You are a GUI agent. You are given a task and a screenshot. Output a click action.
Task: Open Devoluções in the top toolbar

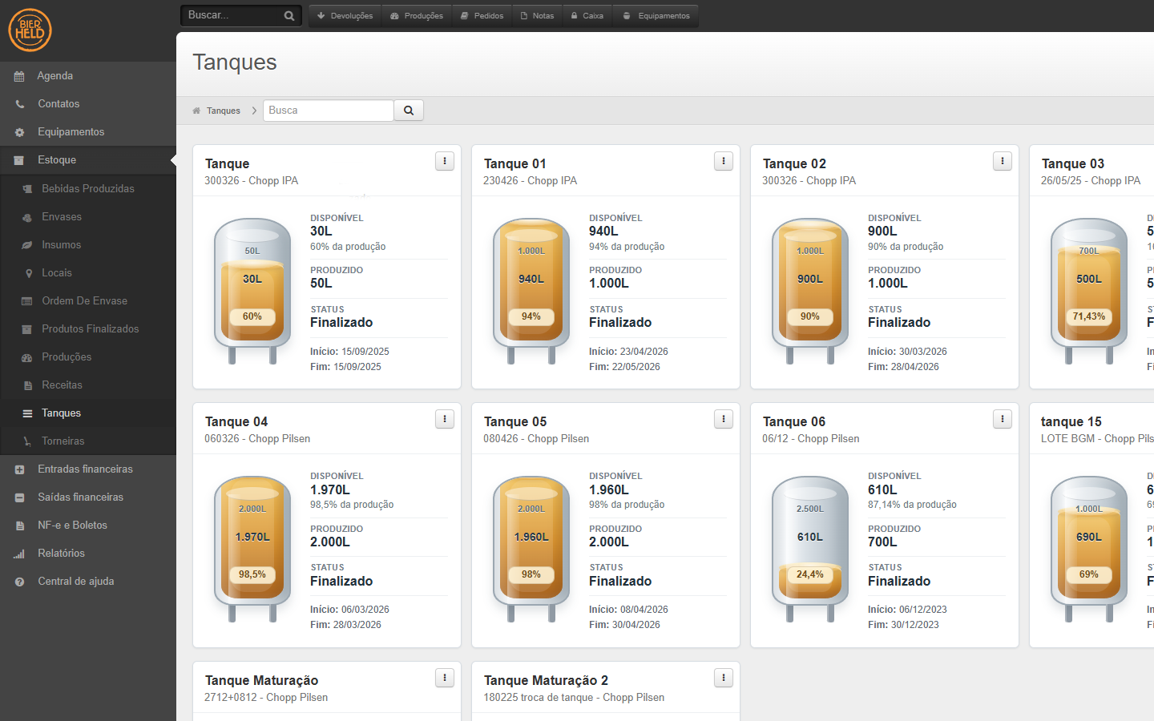tap(345, 16)
